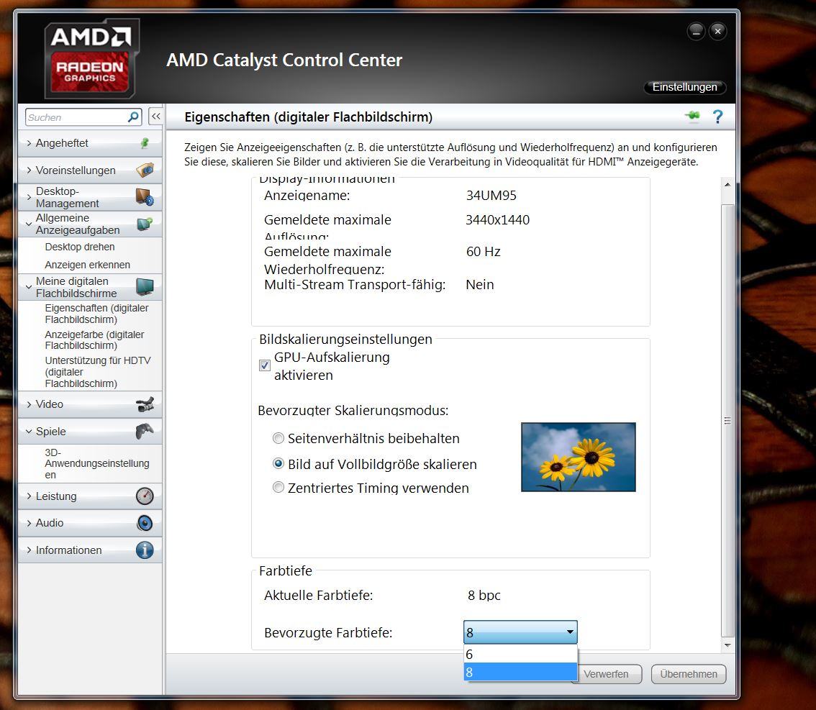Click the Spiele gamepad icon
Screen dimensions: 816x710
145,431
